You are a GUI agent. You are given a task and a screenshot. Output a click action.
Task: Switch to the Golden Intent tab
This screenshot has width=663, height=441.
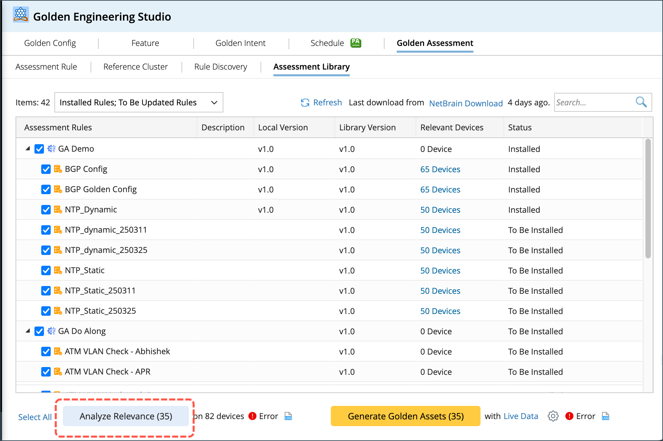(x=240, y=43)
